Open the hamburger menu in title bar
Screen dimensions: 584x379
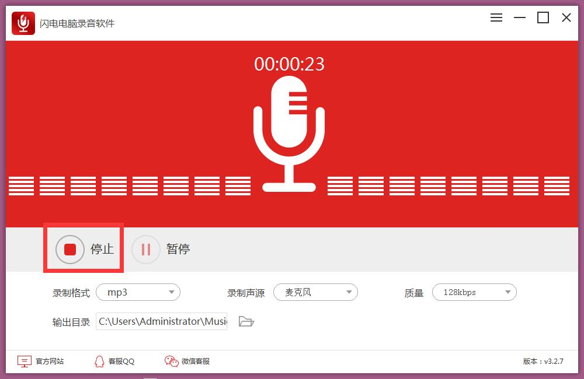point(496,17)
